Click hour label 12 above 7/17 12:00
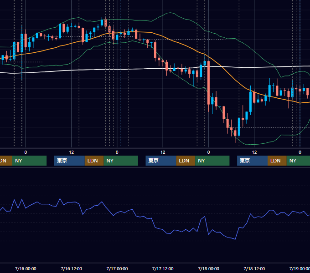The image size is (310, 273). tap(163, 152)
